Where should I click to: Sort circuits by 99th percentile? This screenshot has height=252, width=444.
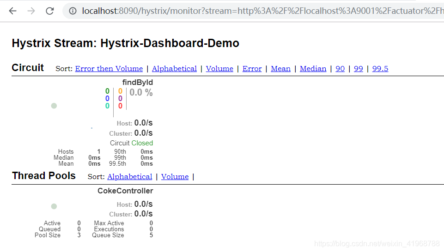point(359,68)
